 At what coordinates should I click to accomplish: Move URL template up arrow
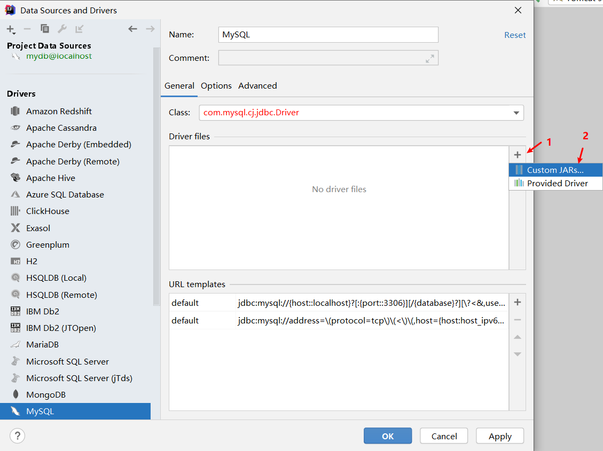pos(517,337)
